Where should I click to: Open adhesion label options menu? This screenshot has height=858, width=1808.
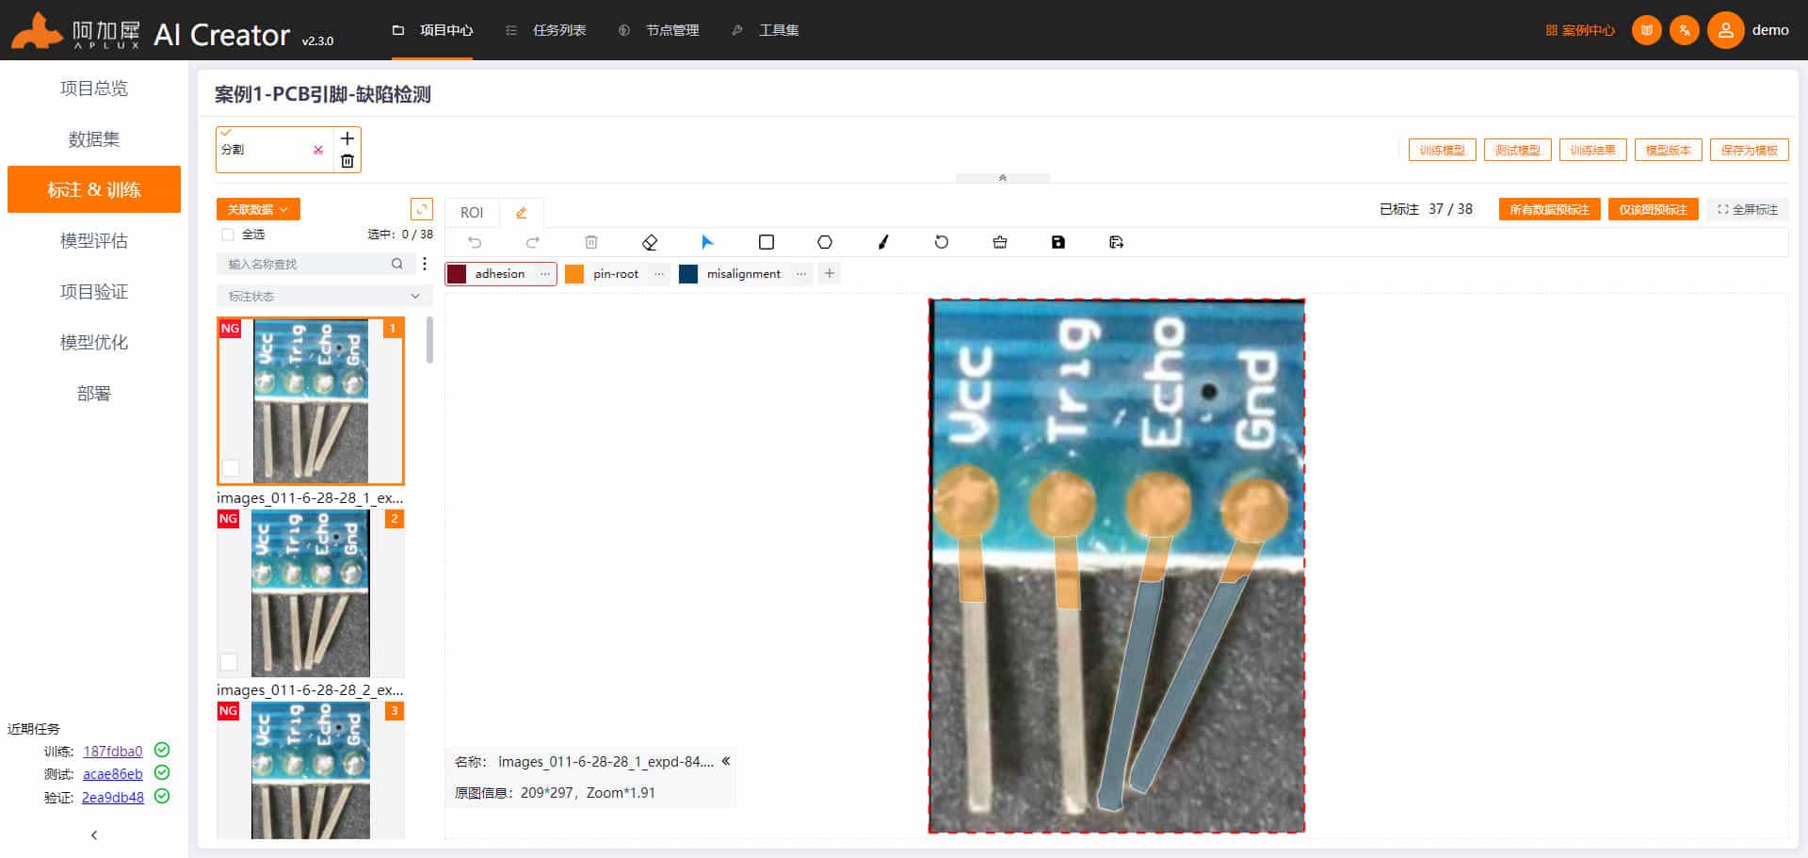coord(544,274)
